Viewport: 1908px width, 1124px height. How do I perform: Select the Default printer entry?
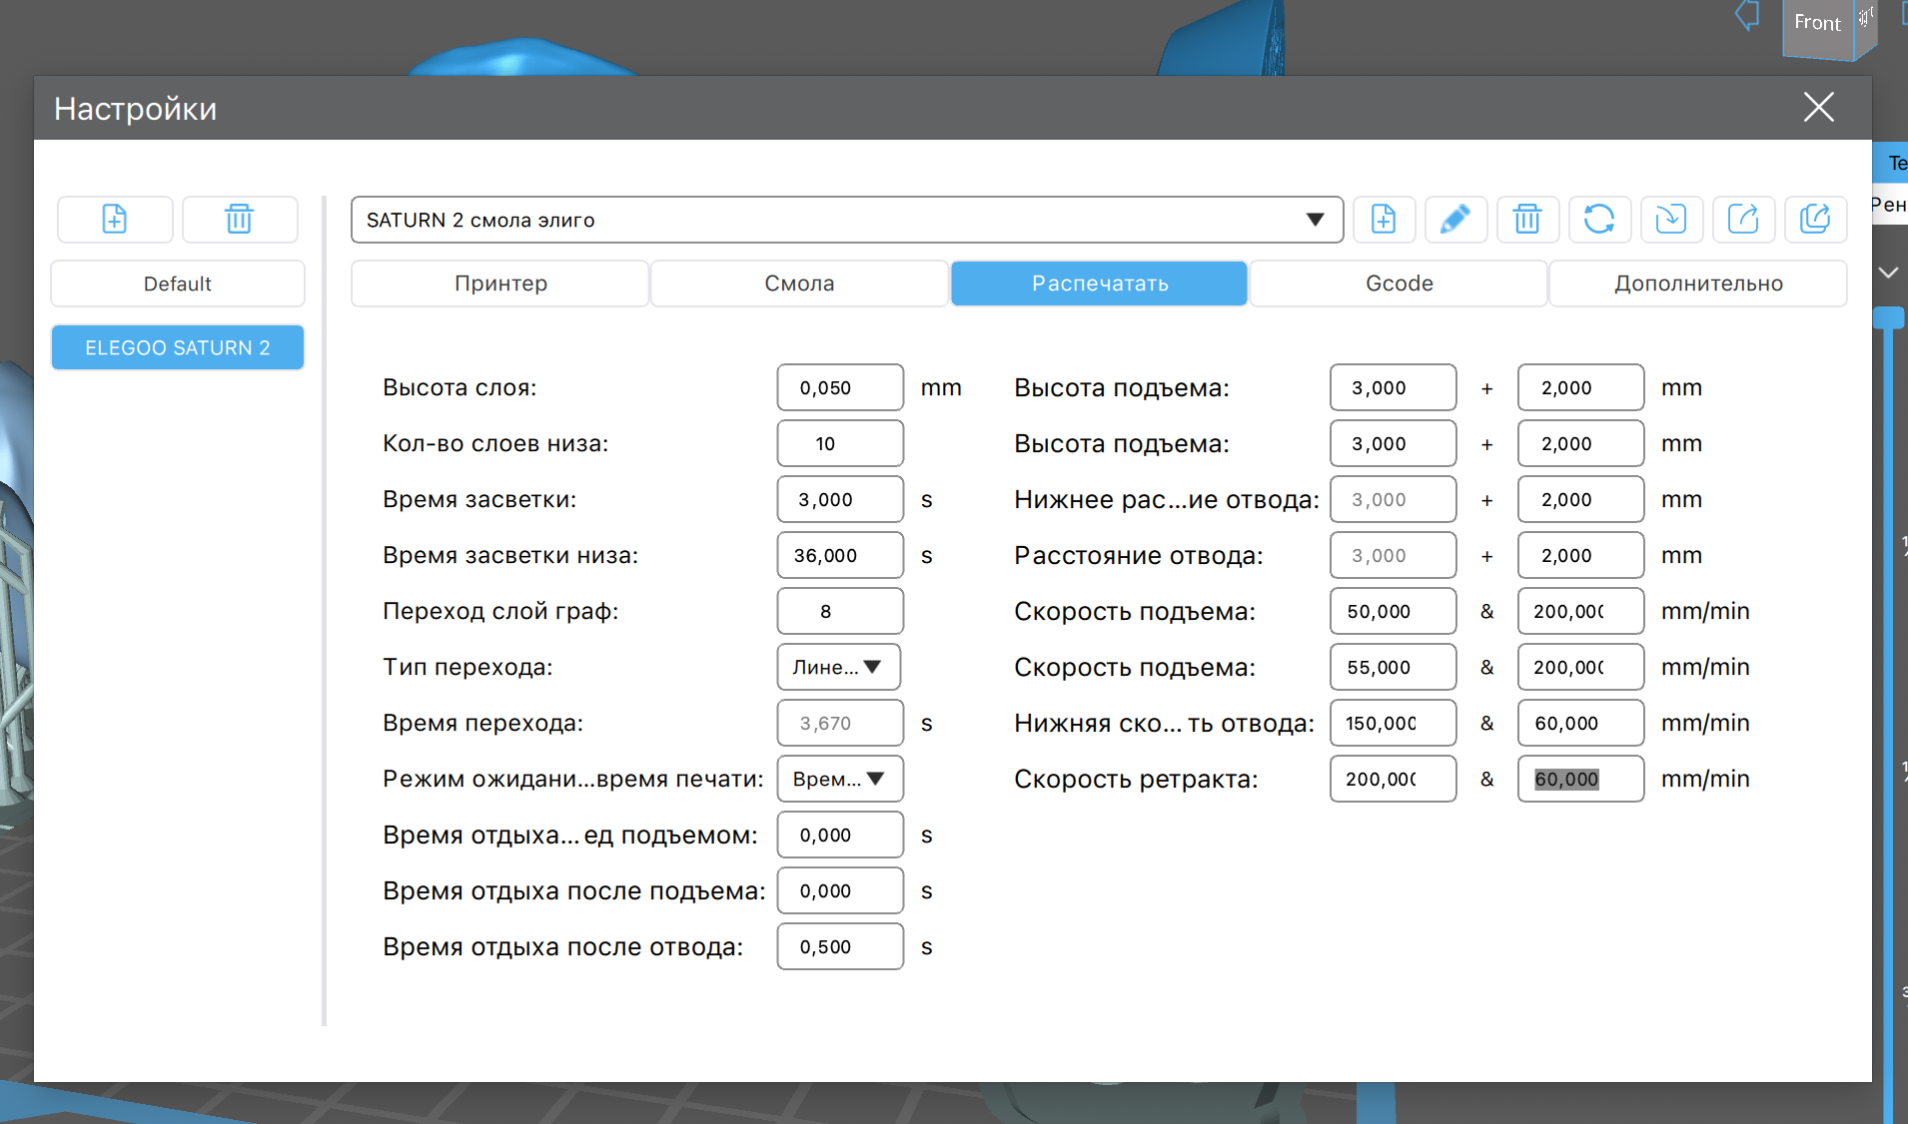(x=178, y=283)
